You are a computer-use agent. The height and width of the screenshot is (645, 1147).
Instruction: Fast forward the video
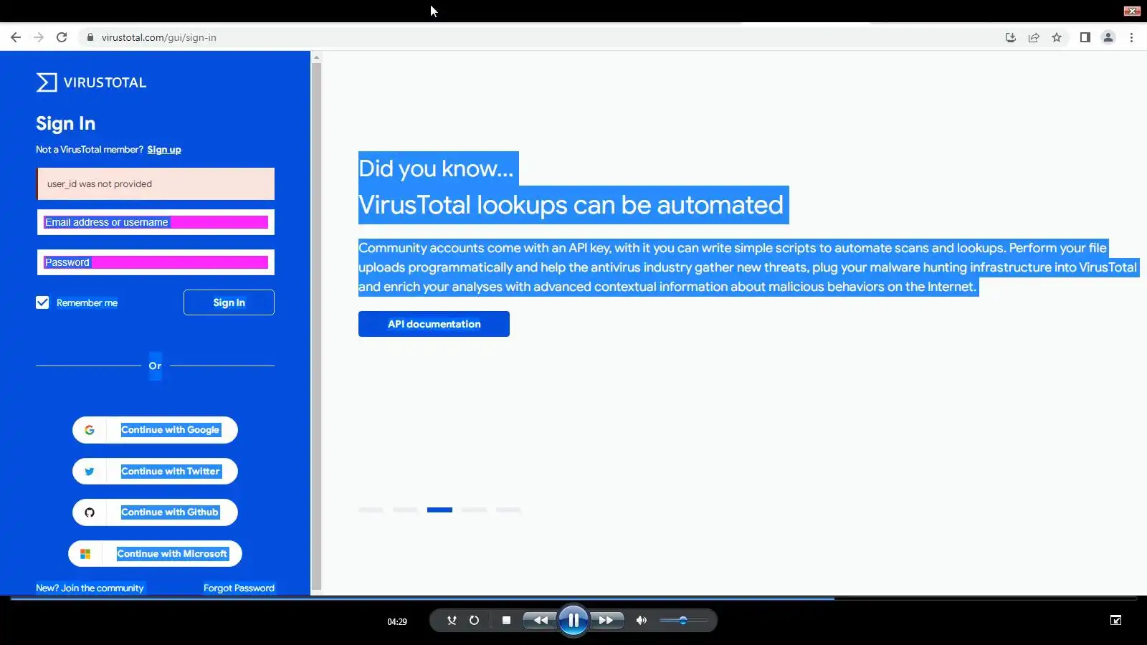[606, 621]
